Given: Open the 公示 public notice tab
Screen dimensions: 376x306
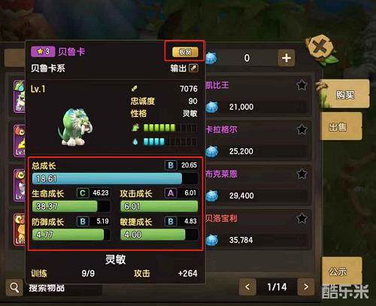Looking at the screenshot, I should coord(341,271).
